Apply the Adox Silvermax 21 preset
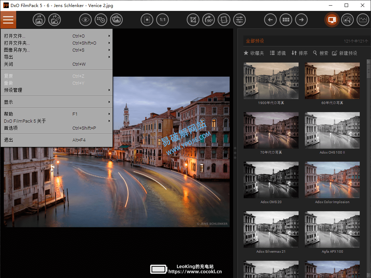Image resolution: width=371 pixels, height=278 pixels. pyautogui.click(x=271, y=229)
